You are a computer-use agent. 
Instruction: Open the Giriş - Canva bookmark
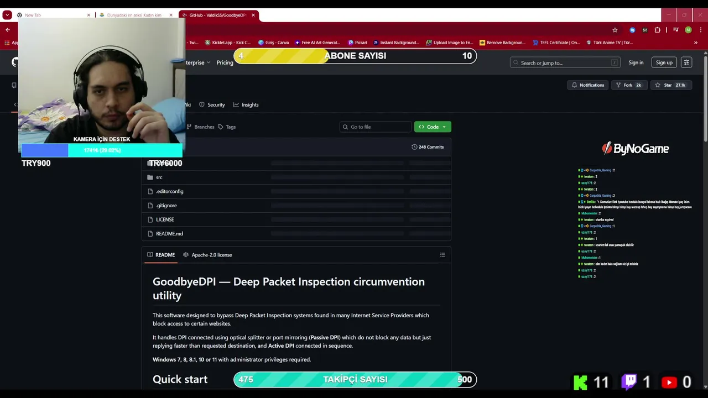pyautogui.click(x=273, y=43)
